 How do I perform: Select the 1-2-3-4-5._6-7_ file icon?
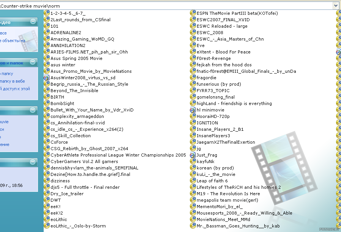coord(47,13)
